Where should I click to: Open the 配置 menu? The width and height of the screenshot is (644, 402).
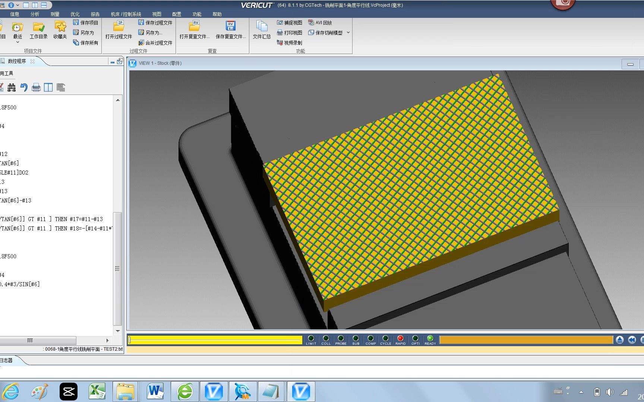click(177, 14)
